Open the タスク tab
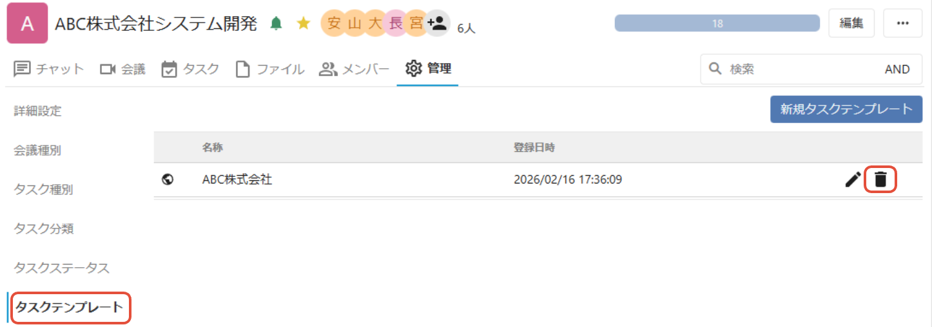This screenshot has height=327, width=932. click(x=190, y=69)
